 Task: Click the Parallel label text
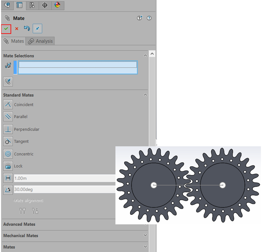(21, 117)
